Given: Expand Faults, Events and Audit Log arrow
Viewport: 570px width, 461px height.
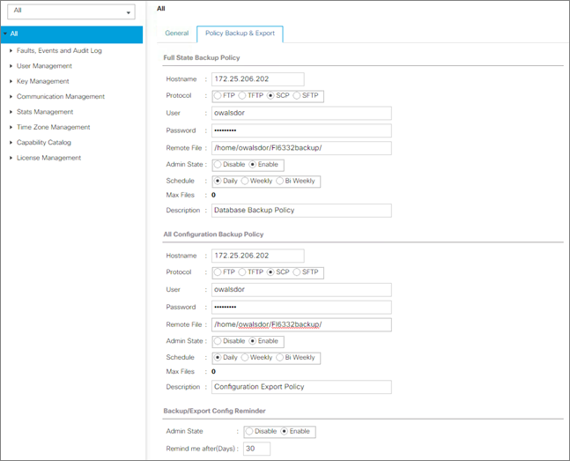Looking at the screenshot, I should point(11,50).
